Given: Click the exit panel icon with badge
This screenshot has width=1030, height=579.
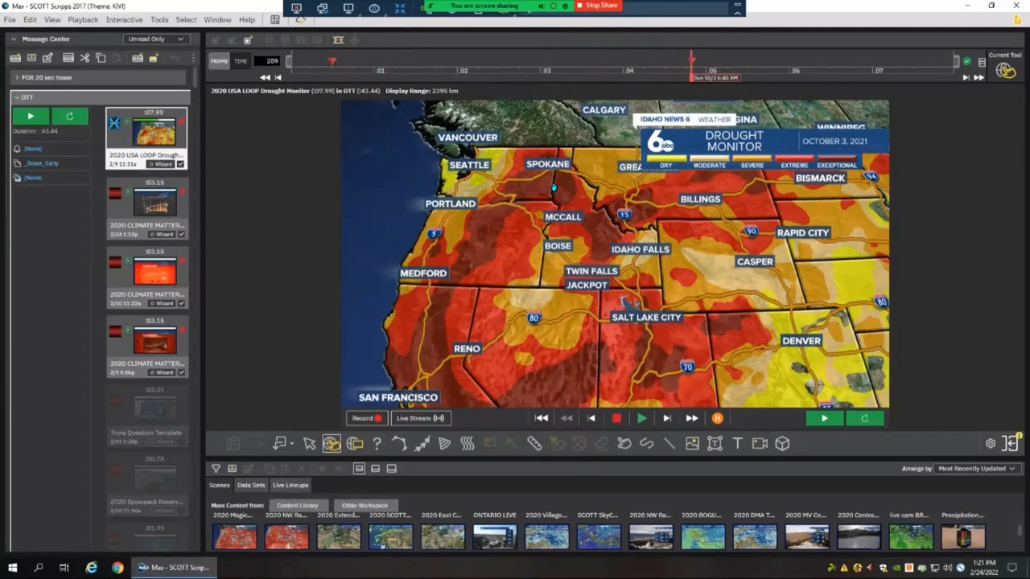Looking at the screenshot, I should [1011, 442].
